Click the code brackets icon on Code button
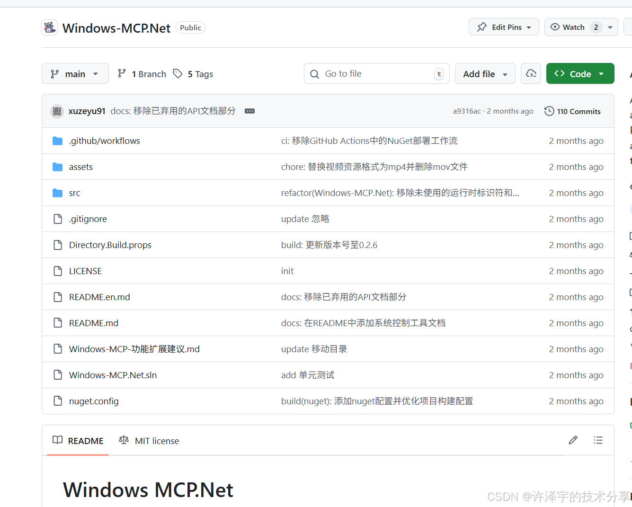 point(560,73)
